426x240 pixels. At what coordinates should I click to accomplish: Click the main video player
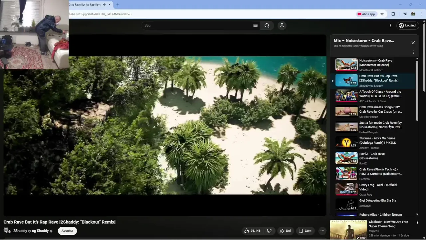[165, 125]
